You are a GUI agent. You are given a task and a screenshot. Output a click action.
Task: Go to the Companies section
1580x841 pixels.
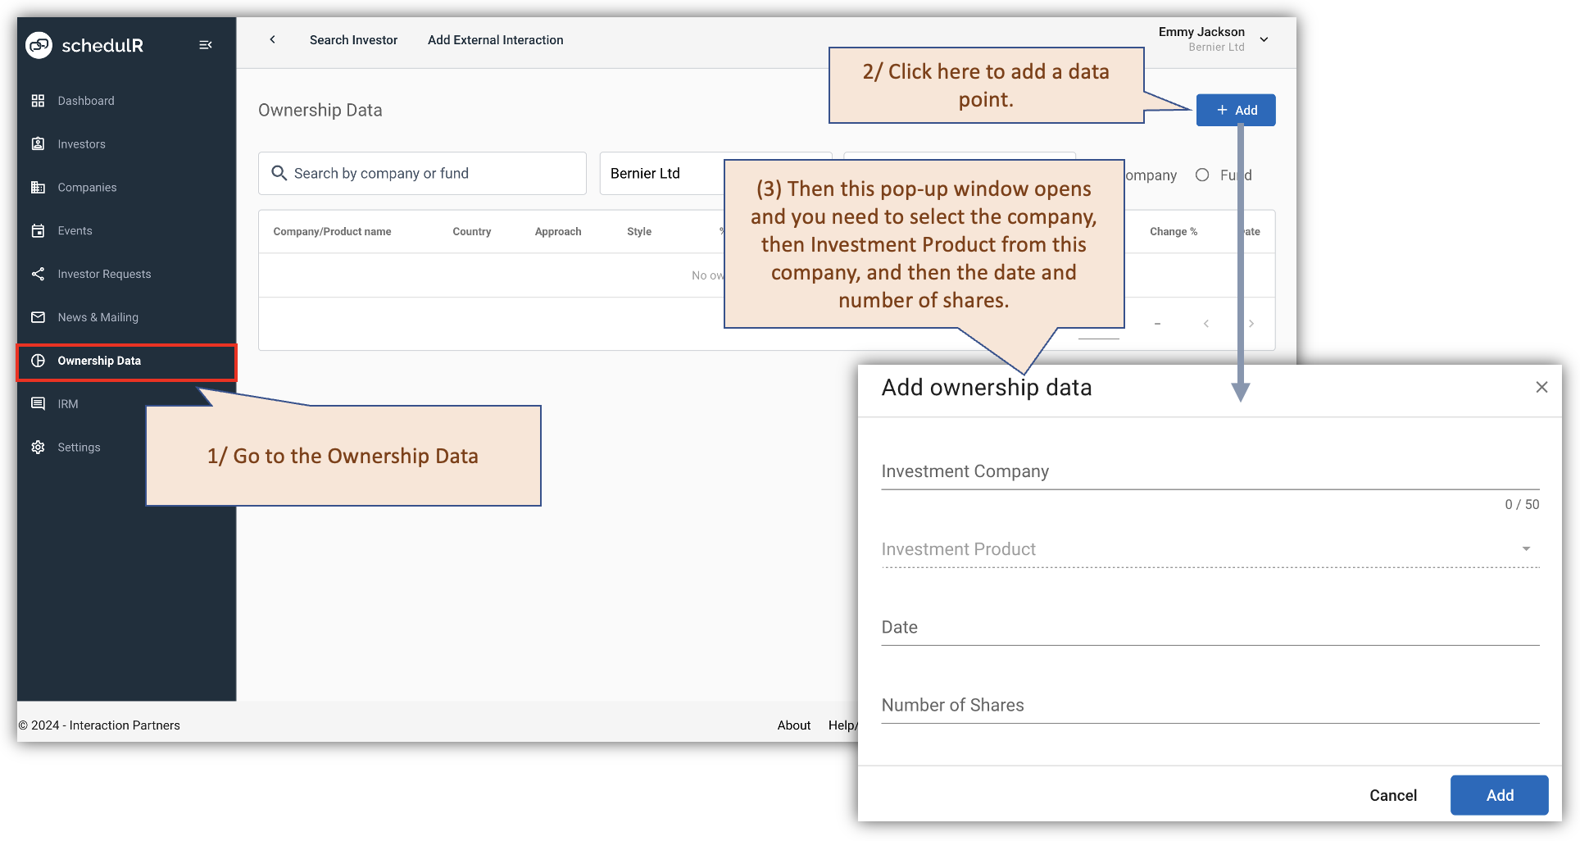pos(85,187)
